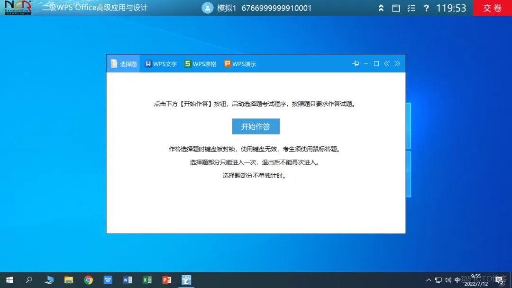512x288 pixels.
Task: Click the NCRE logo
Action: tap(18, 8)
